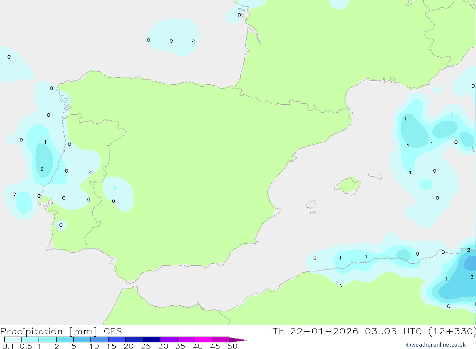This screenshot has width=476, height=349.
Task: Click the 1–2 mm legend color box
Action: coord(48,339)
